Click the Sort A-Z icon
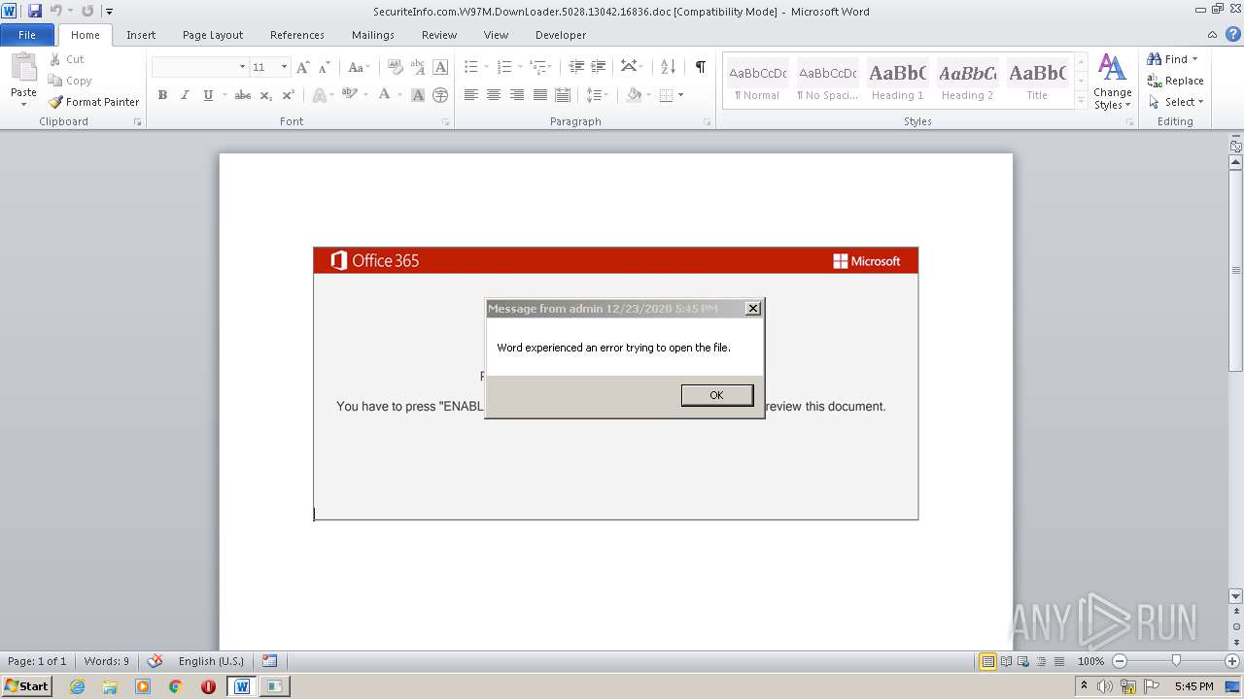 668,67
